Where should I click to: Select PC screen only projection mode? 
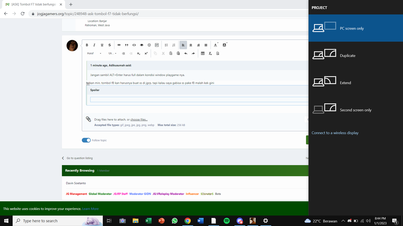tap(356, 28)
